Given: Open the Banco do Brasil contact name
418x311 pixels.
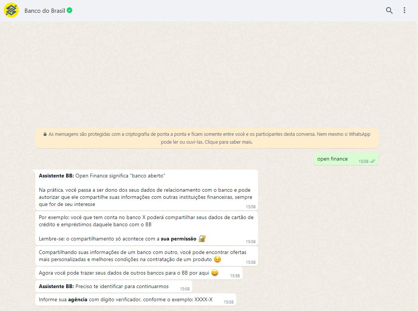Looking at the screenshot, I should [45, 11].
